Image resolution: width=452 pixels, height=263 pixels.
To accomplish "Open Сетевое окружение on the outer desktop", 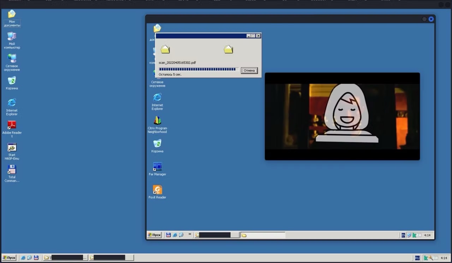I will (12, 59).
